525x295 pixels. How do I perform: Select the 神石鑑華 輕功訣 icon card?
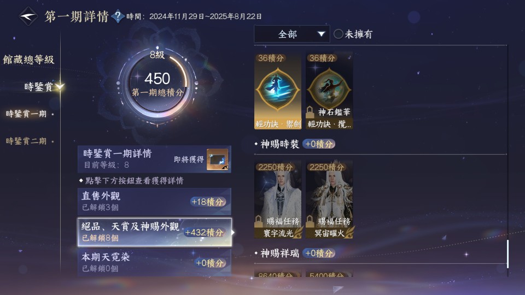tap(329, 91)
